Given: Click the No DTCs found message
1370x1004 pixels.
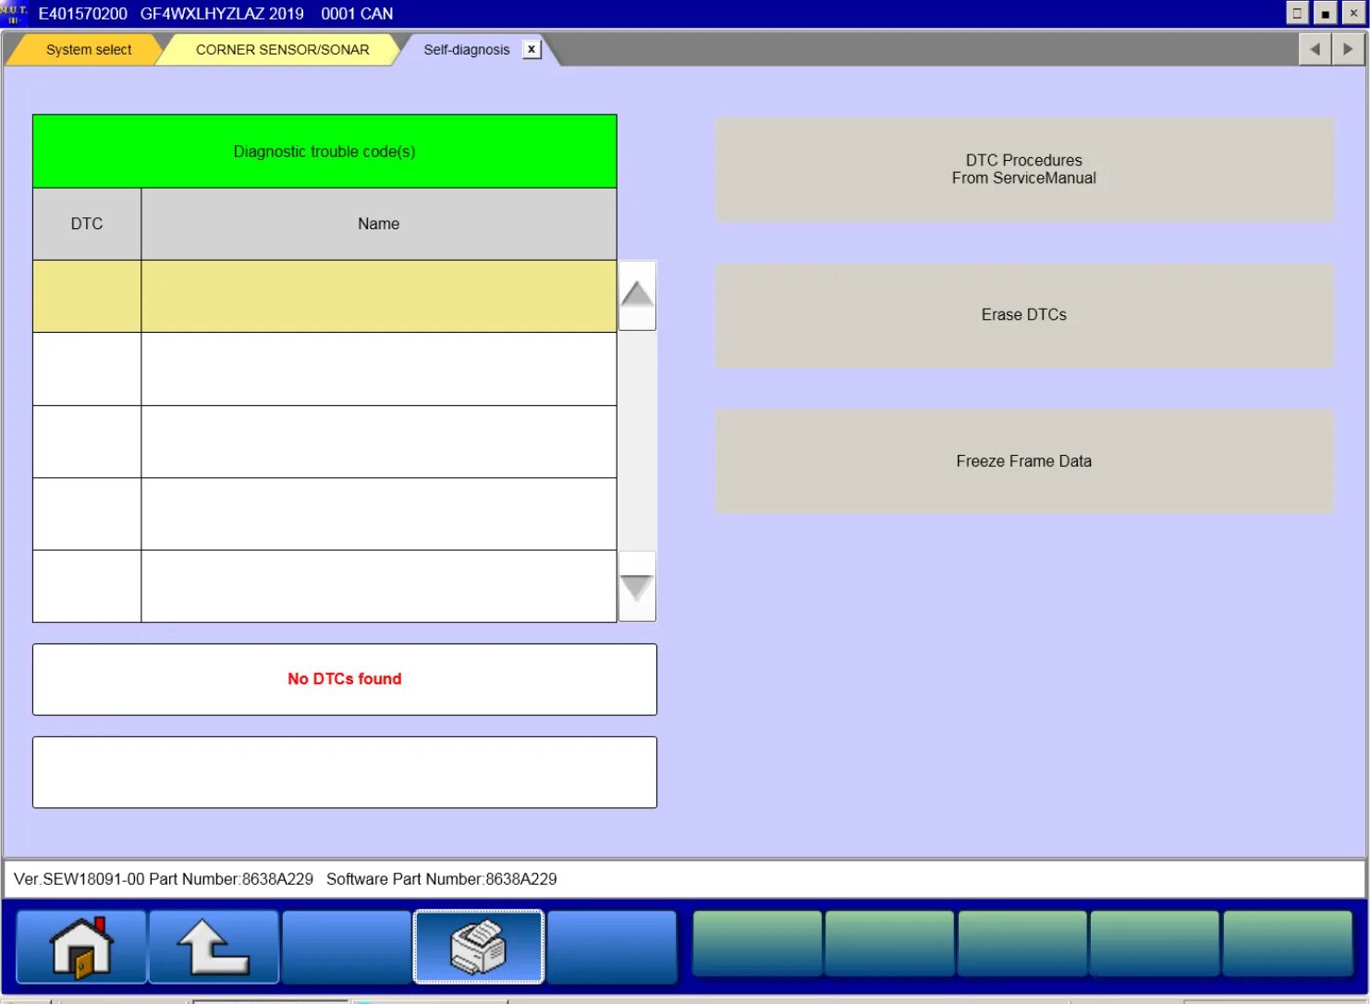Looking at the screenshot, I should click(345, 680).
